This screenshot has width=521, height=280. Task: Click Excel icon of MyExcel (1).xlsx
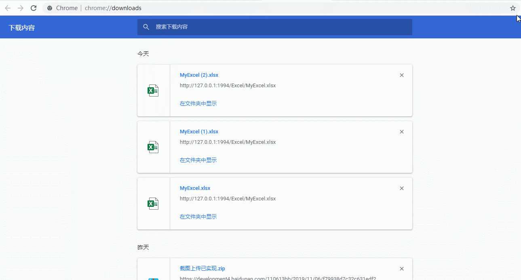153,147
